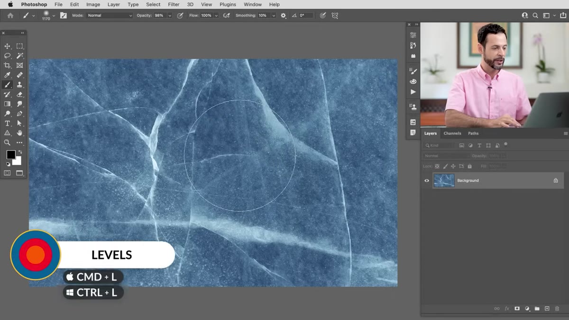Viewport: 569px width, 320px height.
Task: Select the Path Selection tool
Action: click(19, 123)
